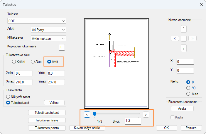This screenshot has height=134, width=206.
Task: Go to next page with right arrow
Action: (146, 114)
